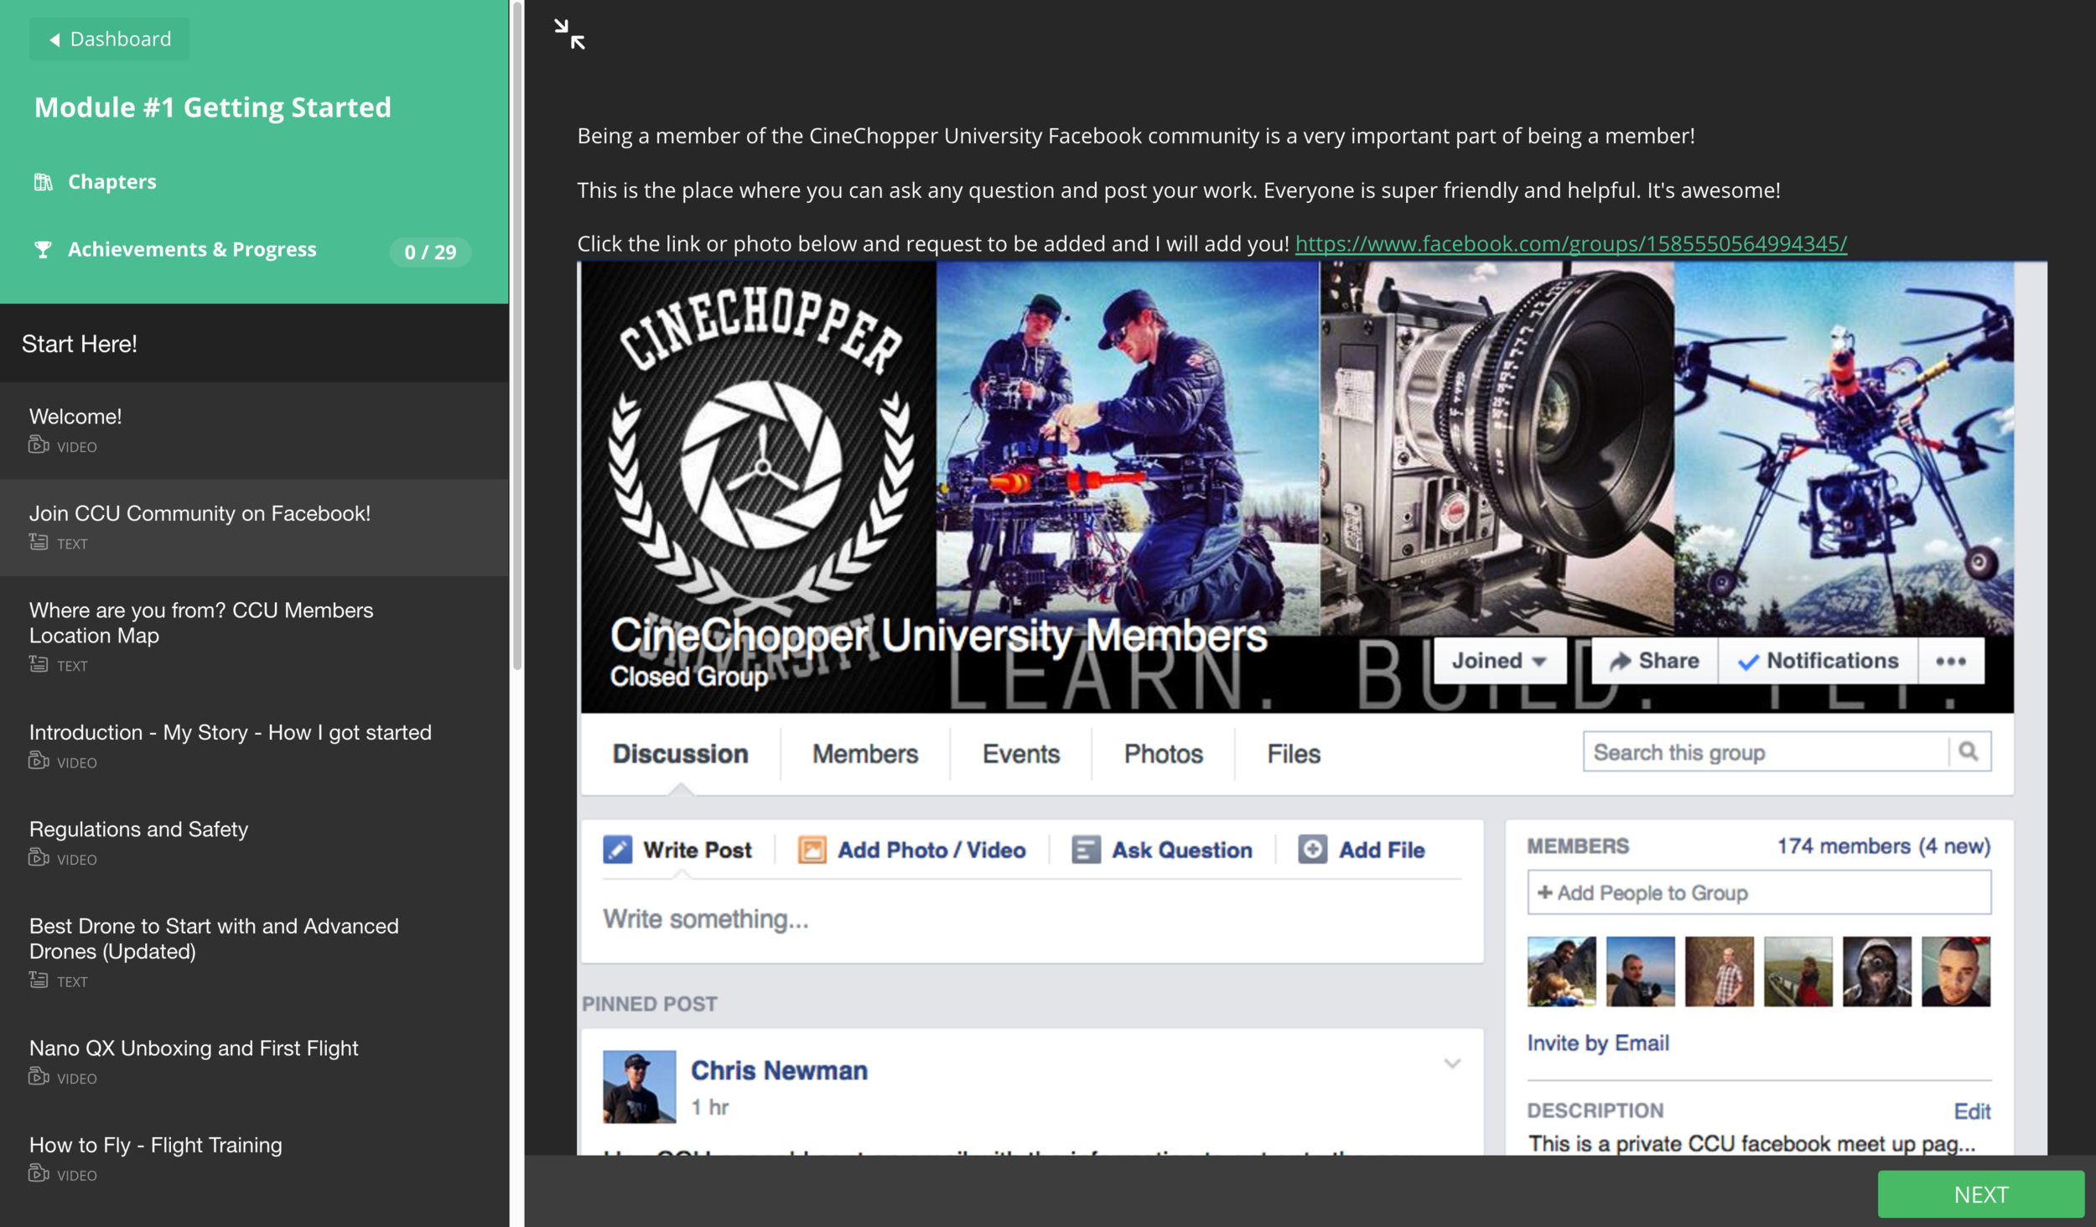Viewport: 2096px width, 1227px height.
Task: Open Where are you from? Location Map lesson
Action: click(254, 637)
